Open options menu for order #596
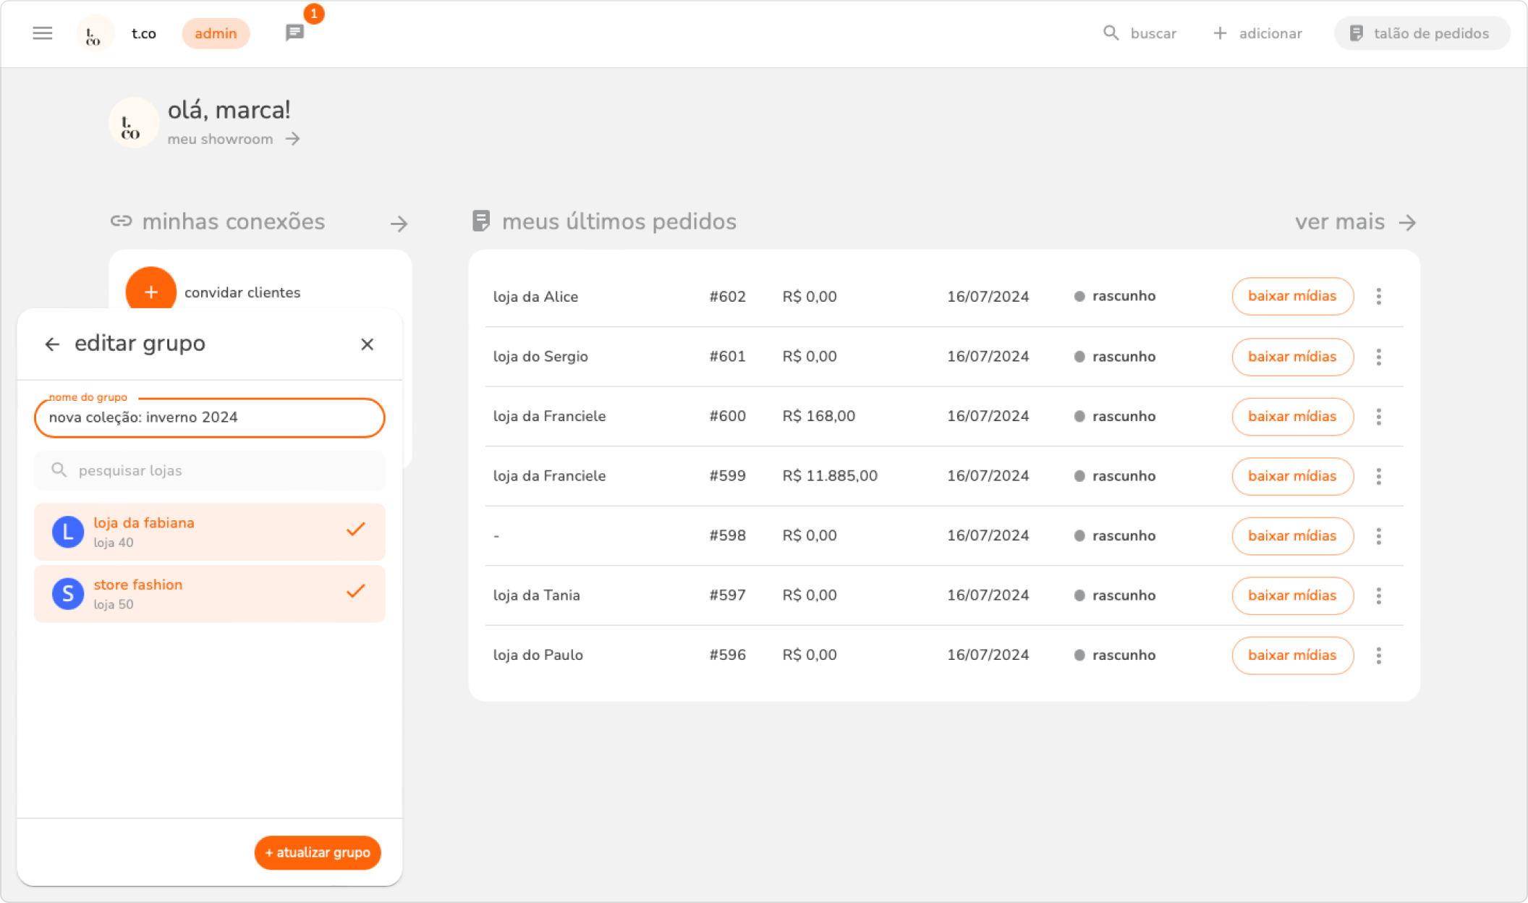 (1378, 656)
